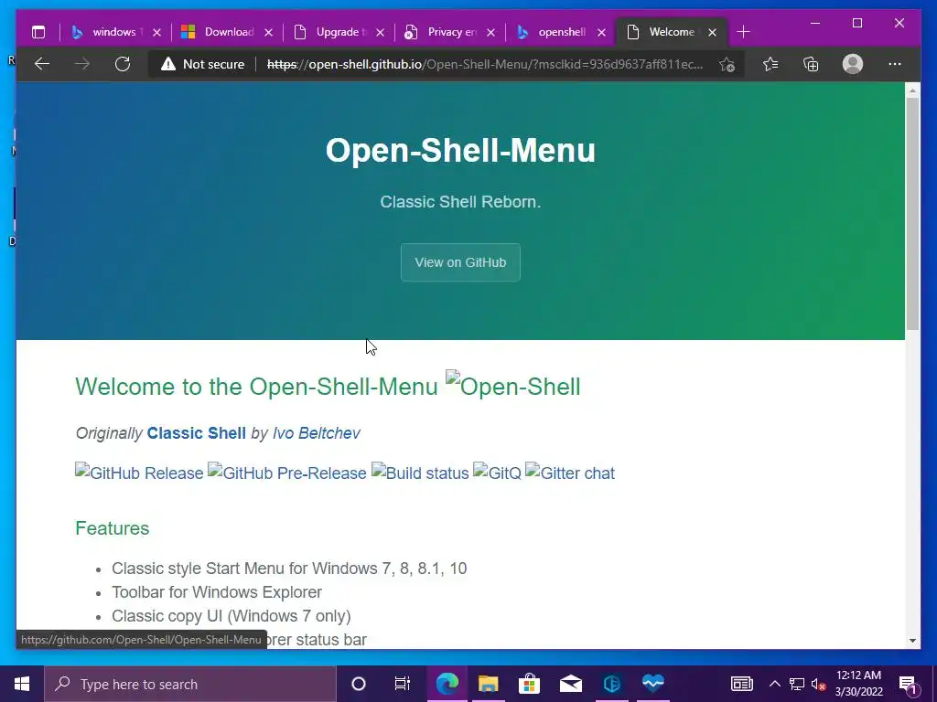This screenshot has height=702, width=937.
Task: Open a new tab with plus button
Action: coord(743,32)
